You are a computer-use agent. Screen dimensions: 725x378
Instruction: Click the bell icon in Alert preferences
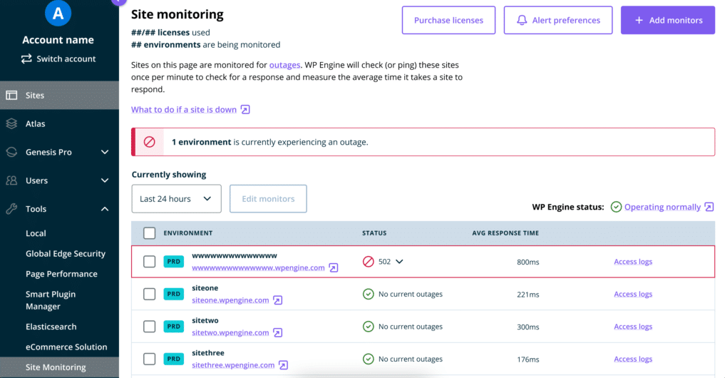[x=522, y=20]
